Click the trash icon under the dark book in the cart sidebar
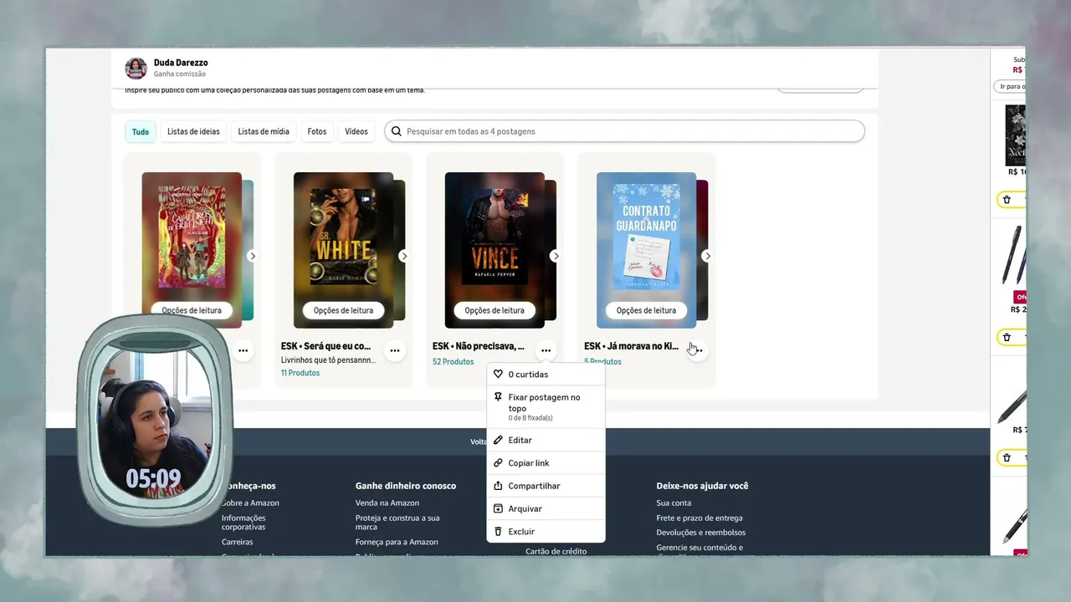 [1007, 200]
